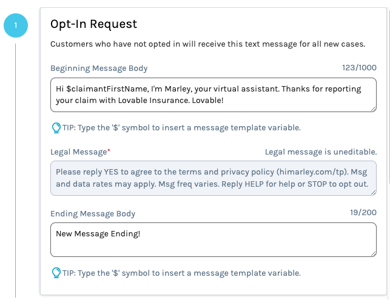Click the step 1 circle indicator

(x=15, y=25)
